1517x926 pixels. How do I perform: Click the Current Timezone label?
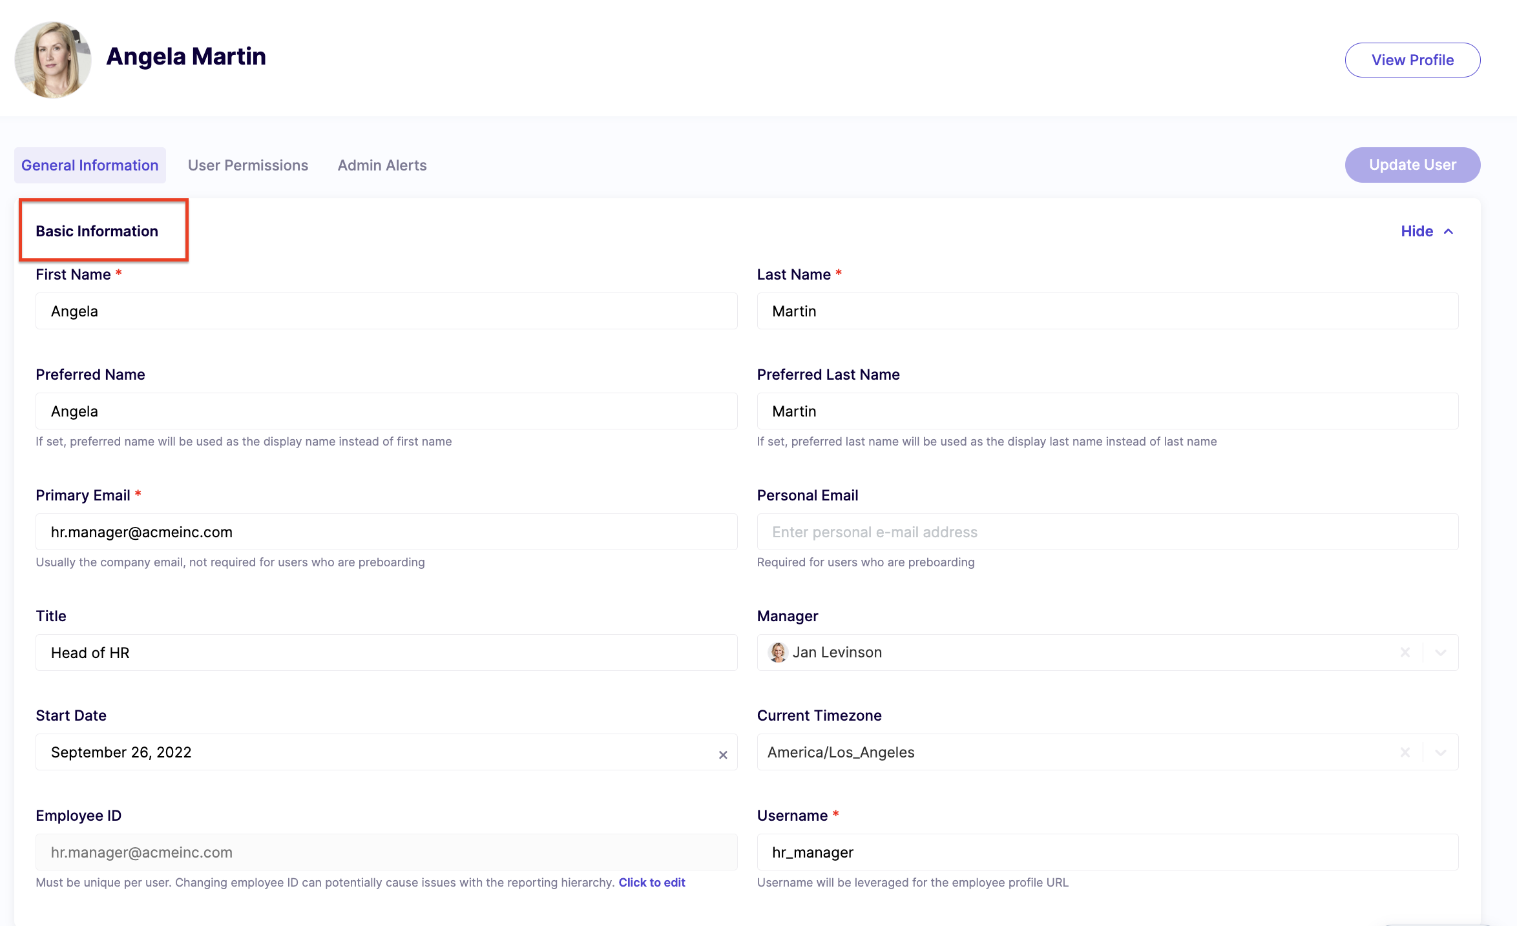point(819,715)
